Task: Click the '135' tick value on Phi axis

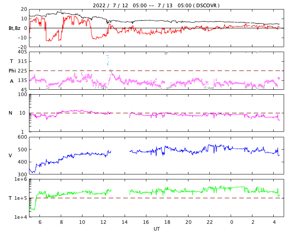Action: pyautogui.click(x=22, y=80)
